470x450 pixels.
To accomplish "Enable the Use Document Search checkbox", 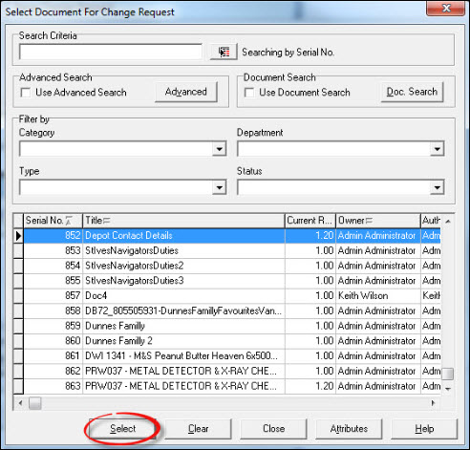I will point(249,93).
